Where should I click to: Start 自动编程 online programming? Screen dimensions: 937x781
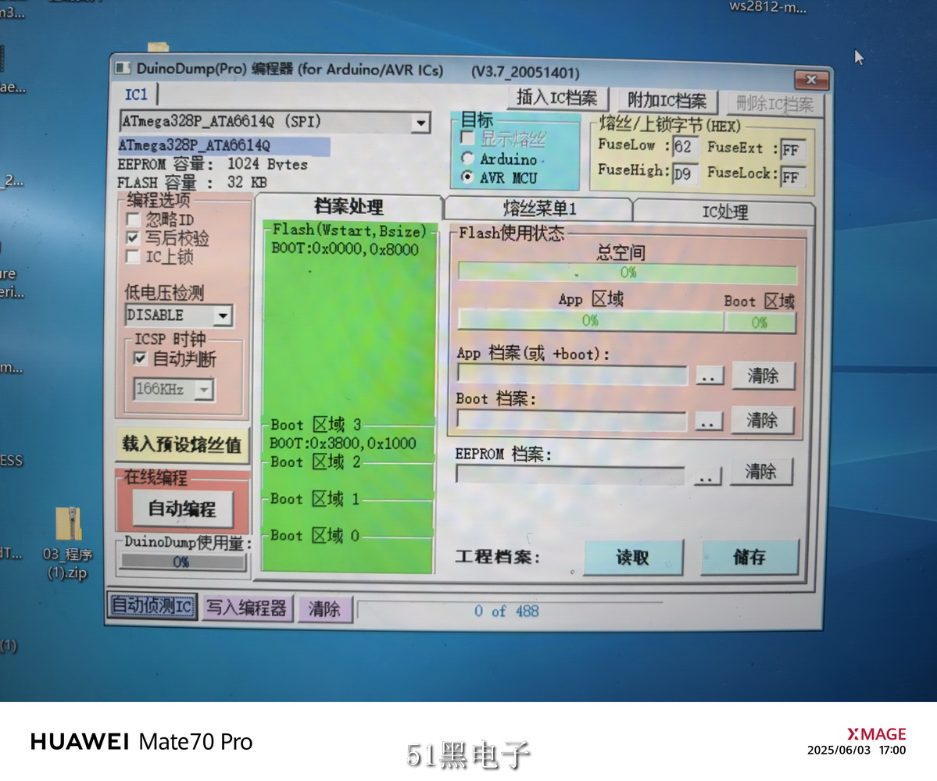[182, 508]
